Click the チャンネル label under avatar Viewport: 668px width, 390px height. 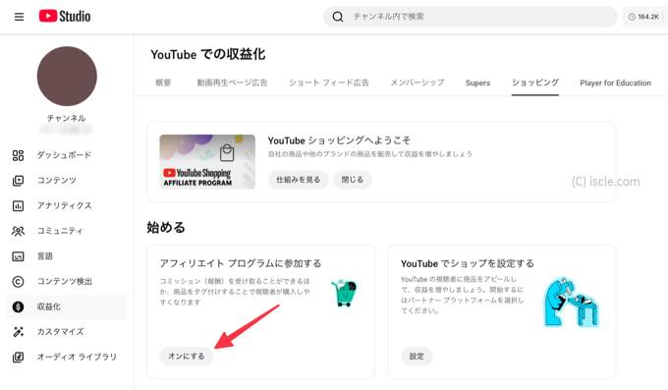tap(67, 118)
